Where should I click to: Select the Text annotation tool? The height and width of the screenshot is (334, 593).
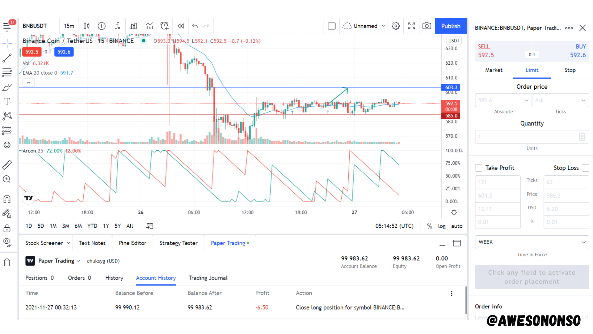click(7, 102)
